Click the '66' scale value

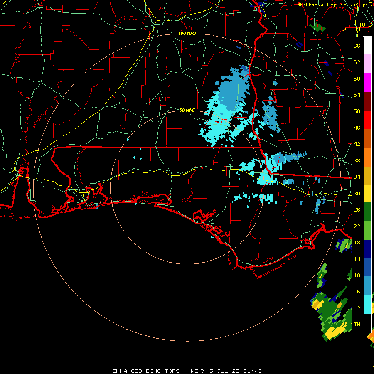(357, 46)
